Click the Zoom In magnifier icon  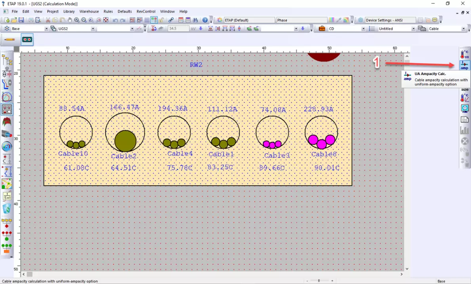pyautogui.click(x=76, y=20)
